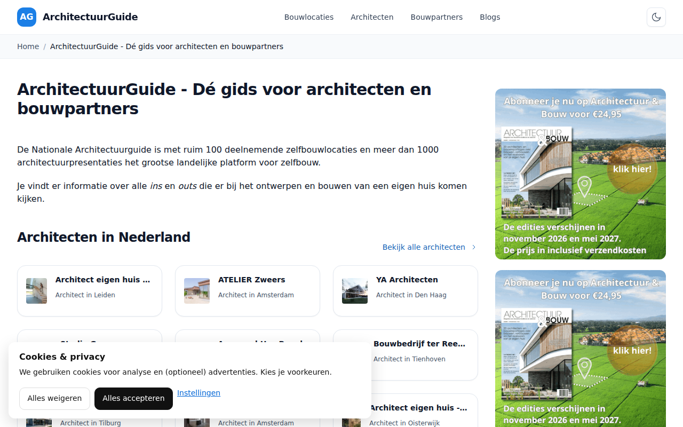Click the 'Cookies & privacy' heading
The height and width of the screenshot is (427, 683).
62,357
